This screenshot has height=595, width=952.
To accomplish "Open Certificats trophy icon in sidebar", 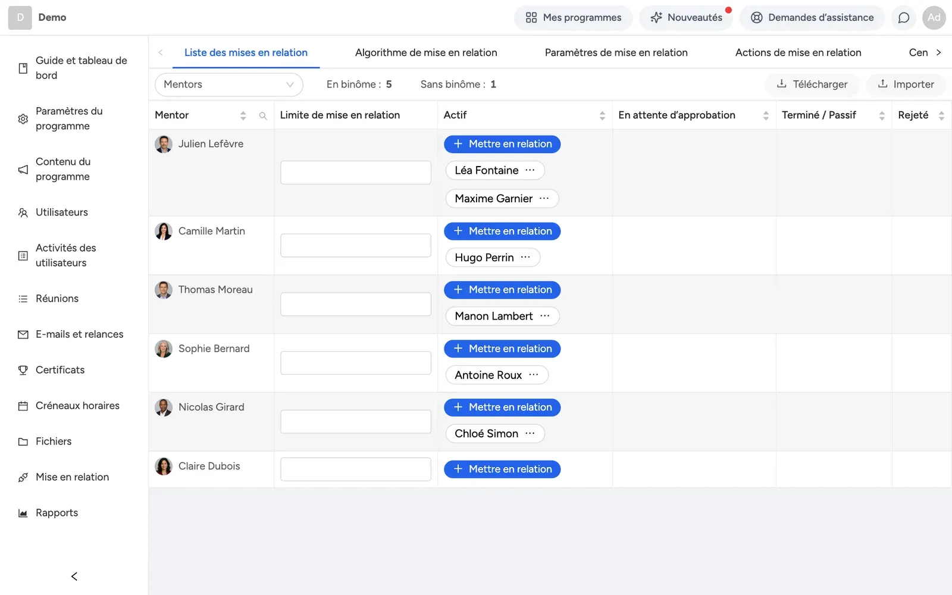I will point(23,370).
